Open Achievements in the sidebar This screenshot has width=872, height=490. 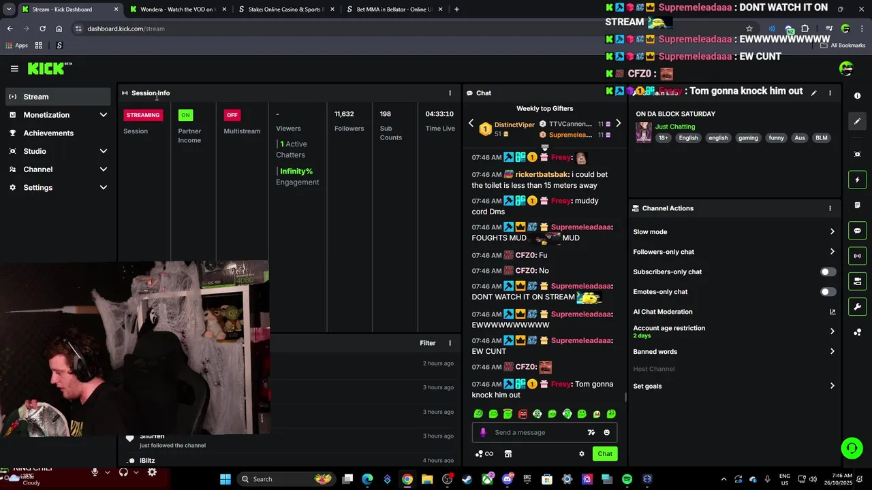click(x=58, y=133)
